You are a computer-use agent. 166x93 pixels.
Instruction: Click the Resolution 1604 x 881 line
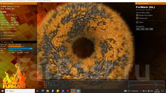click(x=10, y=25)
